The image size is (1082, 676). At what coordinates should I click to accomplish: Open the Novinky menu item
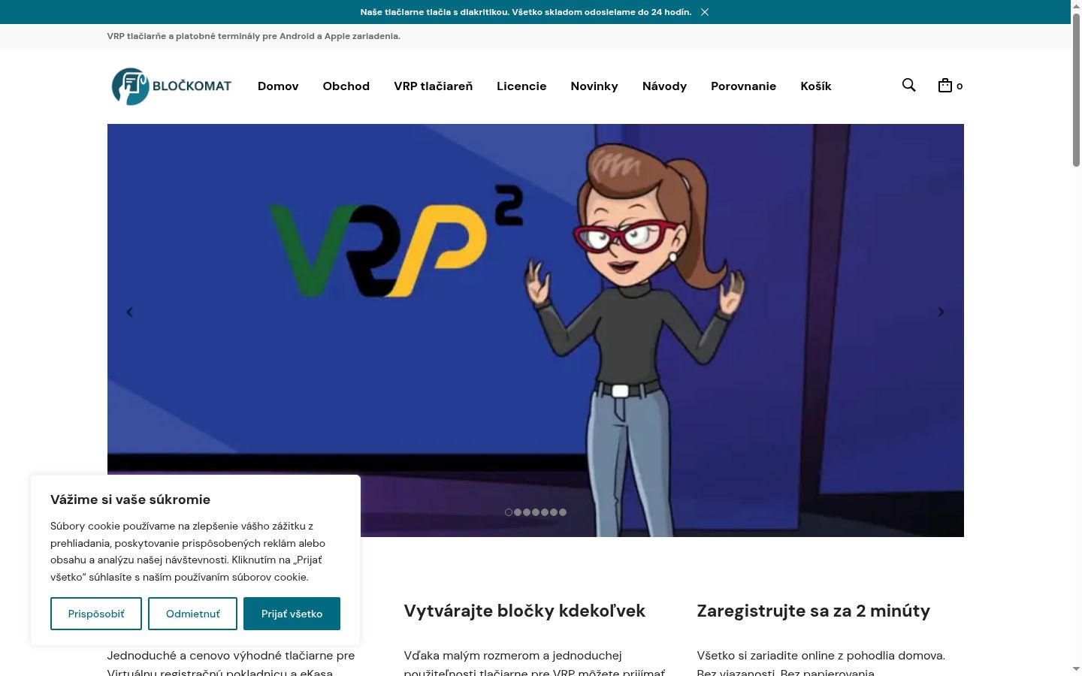click(x=594, y=86)
